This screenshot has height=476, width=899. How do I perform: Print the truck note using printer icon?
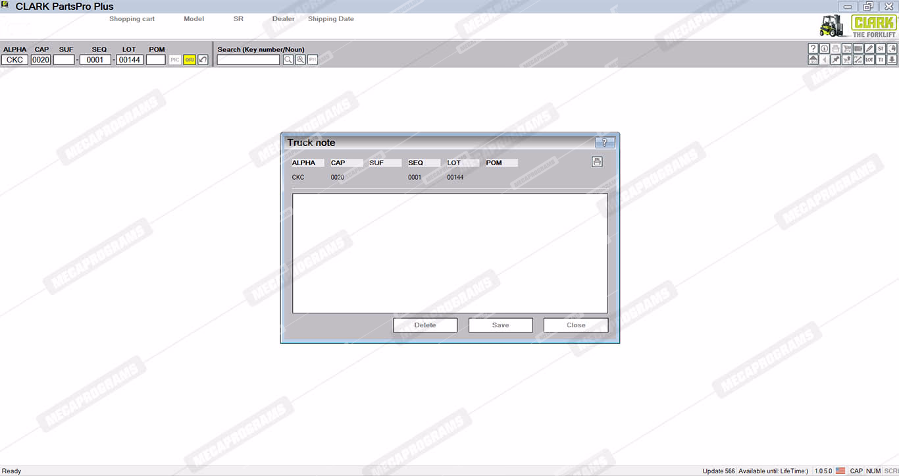pos(597,162)
